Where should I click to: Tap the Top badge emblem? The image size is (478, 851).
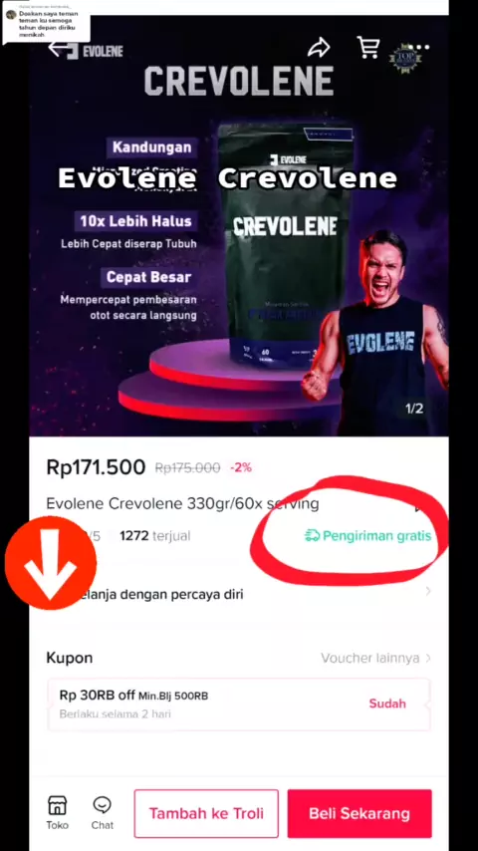point(405,59)
